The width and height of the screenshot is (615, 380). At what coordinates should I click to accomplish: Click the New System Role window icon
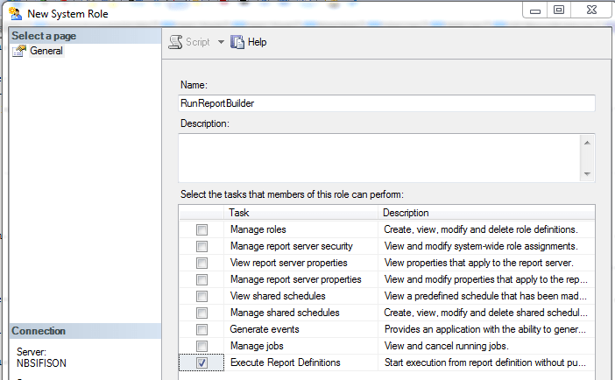pyautogui.click(x=13, y=13)
